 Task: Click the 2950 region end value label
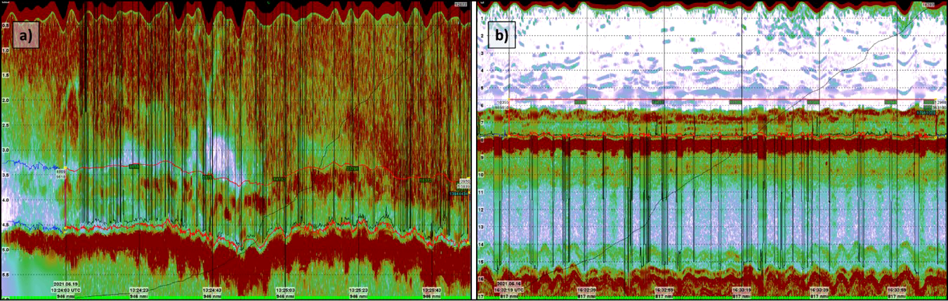pyautogui.click(x=463, y=181)
